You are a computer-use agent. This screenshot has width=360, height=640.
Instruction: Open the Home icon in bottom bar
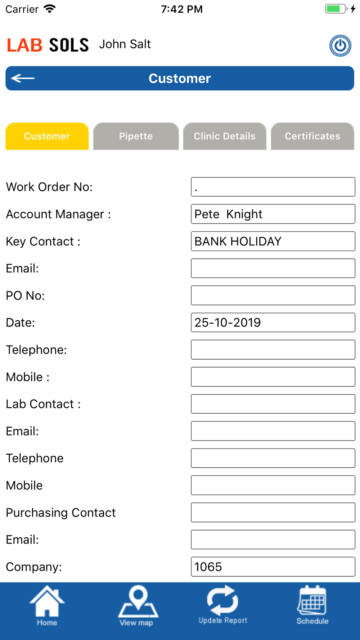(47, 606)
